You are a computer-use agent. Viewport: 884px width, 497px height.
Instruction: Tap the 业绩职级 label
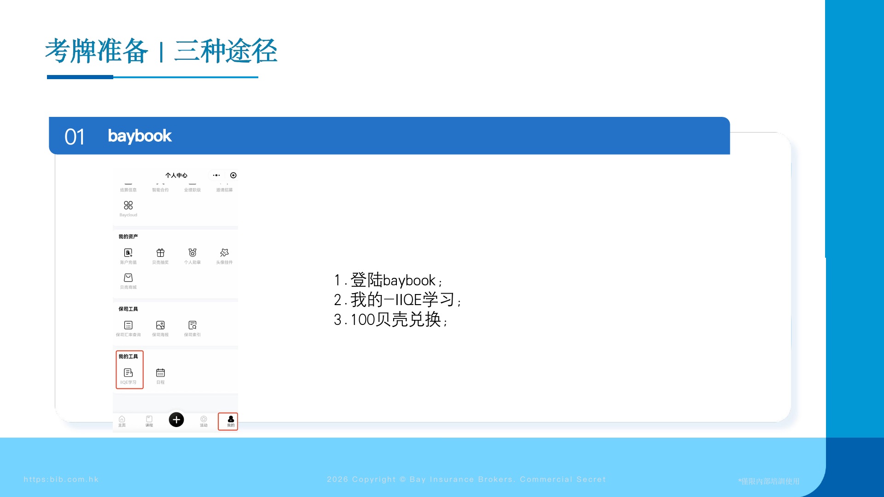pos(192,190)
